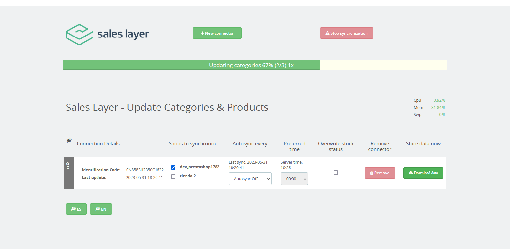The width and height of the screenshot is (510, 249).
Task: Click the tienda 2 shop label
Action: tap(188, 176)
